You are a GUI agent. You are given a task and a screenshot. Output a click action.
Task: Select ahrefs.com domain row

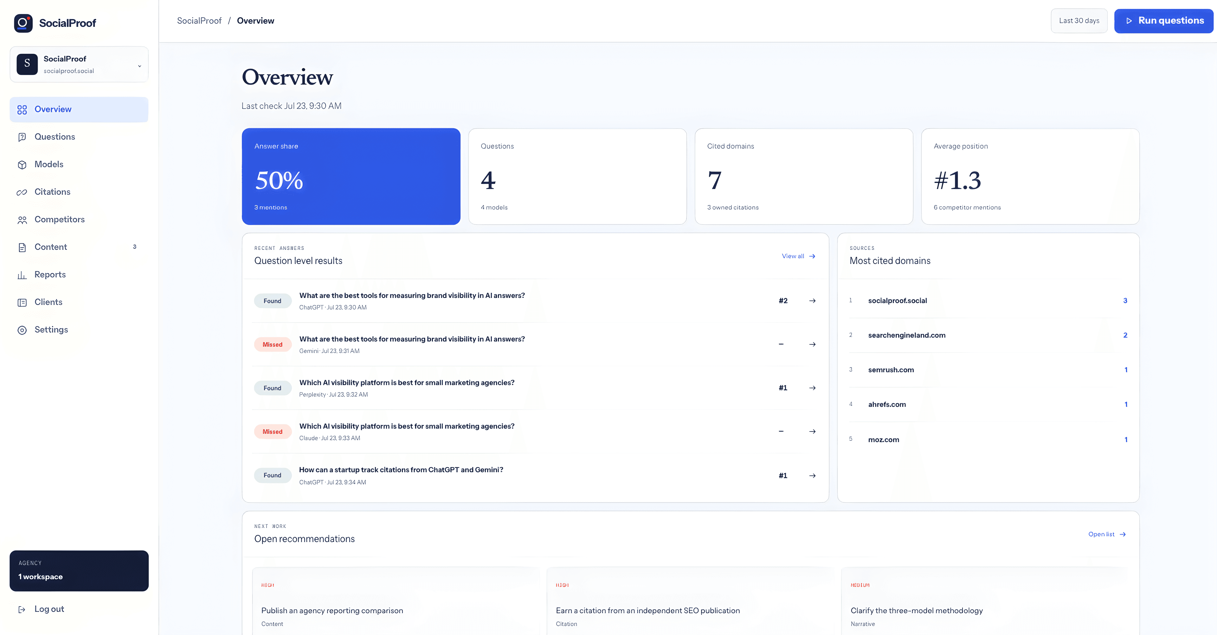(988, 404)
